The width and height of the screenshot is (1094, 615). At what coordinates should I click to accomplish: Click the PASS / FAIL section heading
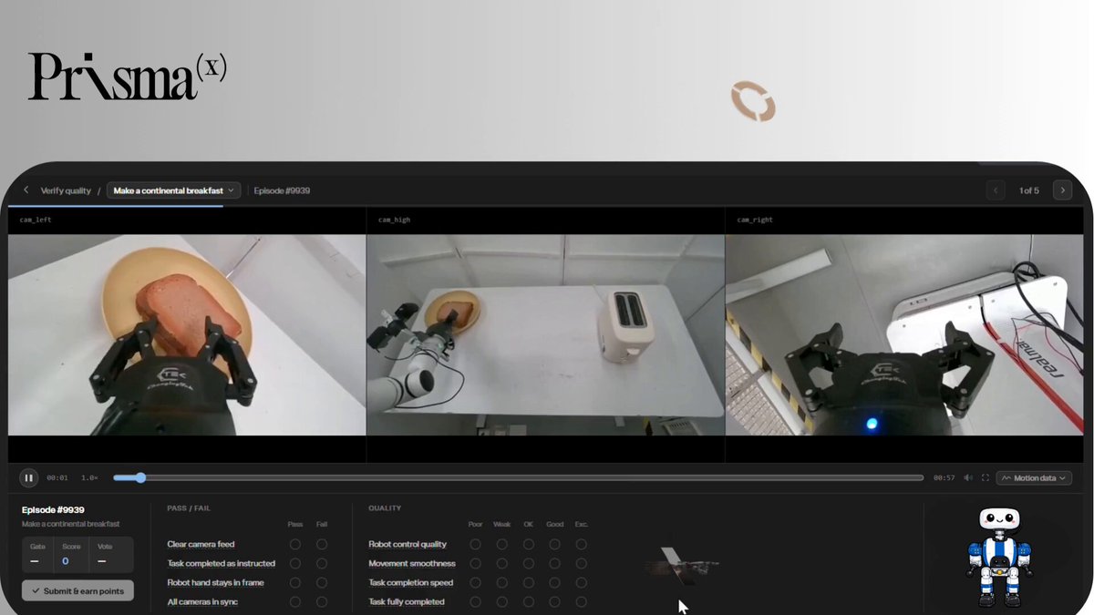[189, 507]
